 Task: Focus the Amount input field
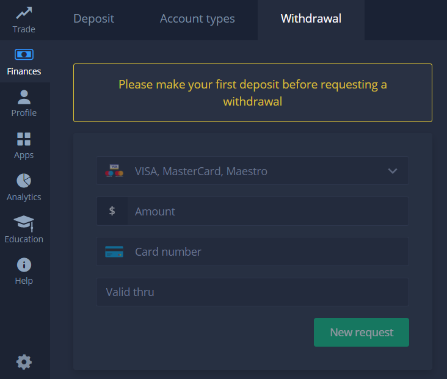[253, 211]
